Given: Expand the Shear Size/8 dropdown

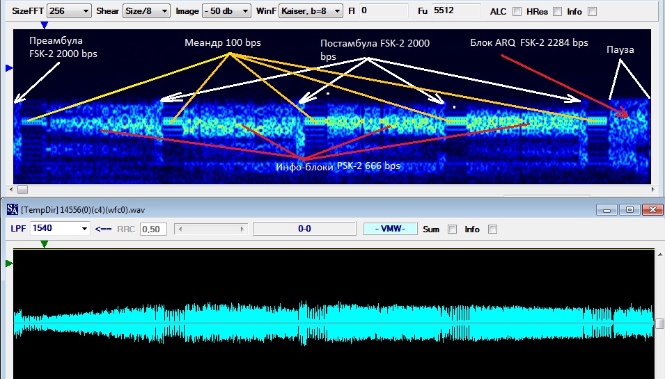Looking at the screenshot, I should point(146,11).
